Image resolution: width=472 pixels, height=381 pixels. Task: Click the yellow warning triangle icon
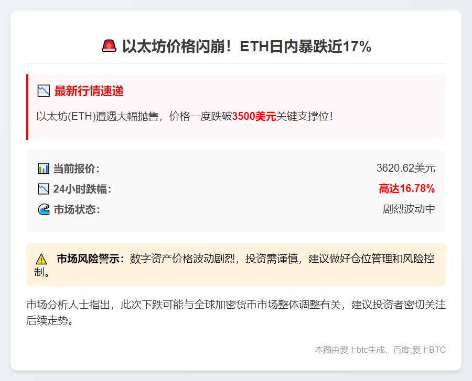point(41,259)
